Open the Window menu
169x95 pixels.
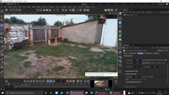click(x=88, y=7)
